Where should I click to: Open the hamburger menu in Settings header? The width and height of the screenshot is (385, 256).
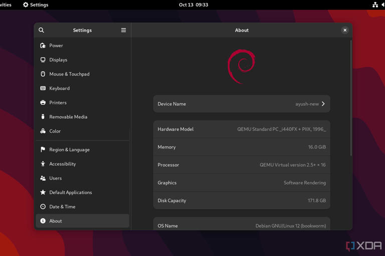[x=123, y=30]
